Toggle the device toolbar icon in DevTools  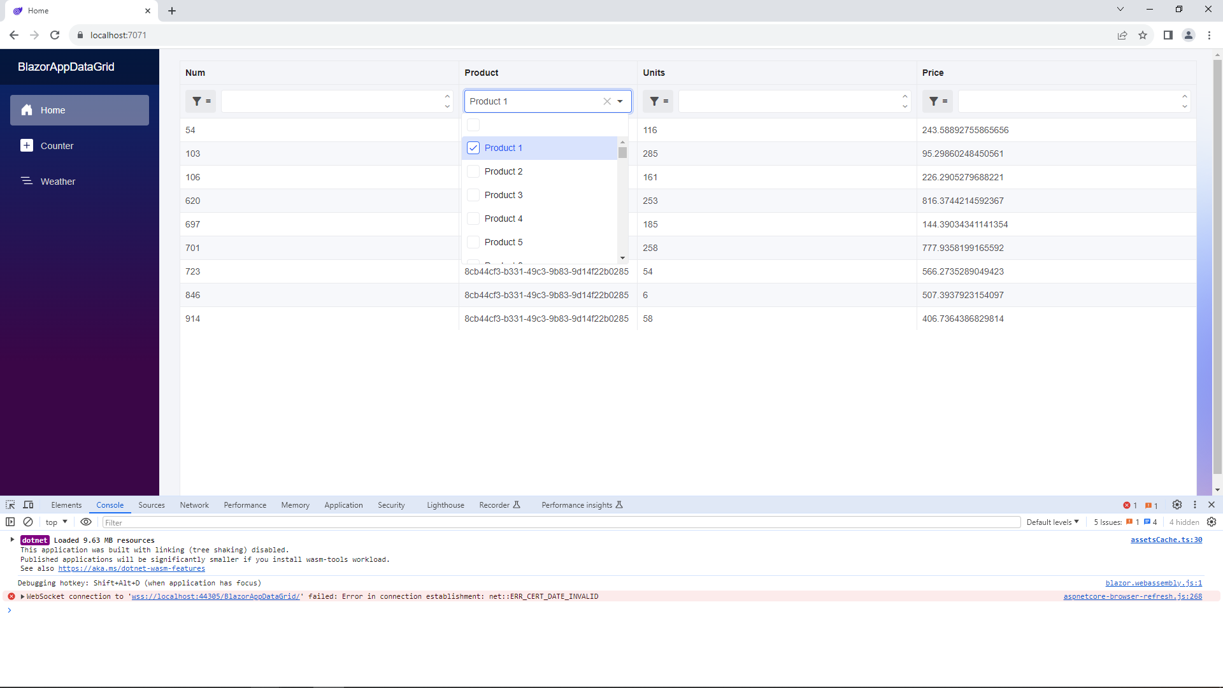pyautogui.click(x=28, y=505)
